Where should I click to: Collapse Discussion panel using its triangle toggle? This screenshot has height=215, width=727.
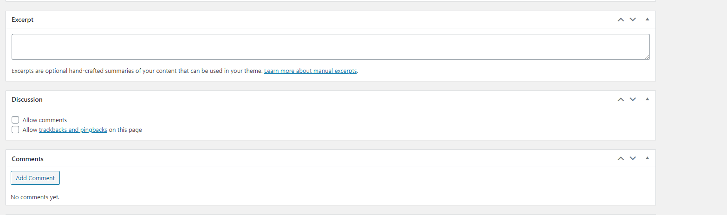tap(647, 99)
